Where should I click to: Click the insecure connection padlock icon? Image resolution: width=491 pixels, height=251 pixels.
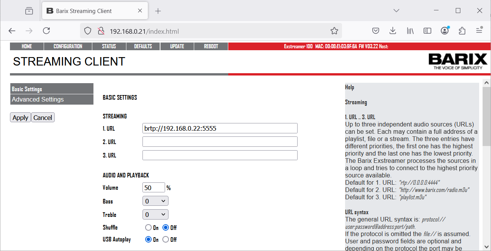(x=101, y=31)
